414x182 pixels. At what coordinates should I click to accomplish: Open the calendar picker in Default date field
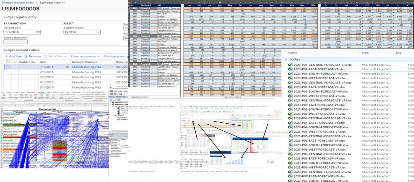tap(38, 32)
